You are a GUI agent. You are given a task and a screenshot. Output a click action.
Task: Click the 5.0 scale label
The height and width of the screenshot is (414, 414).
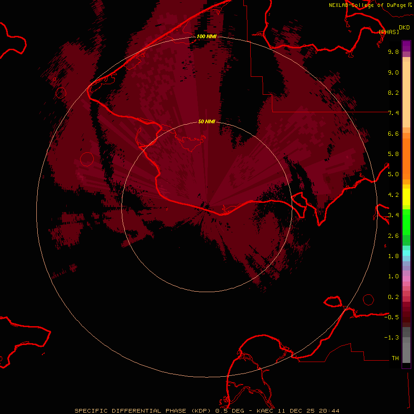pyautogui.click(x=393, y=174)
